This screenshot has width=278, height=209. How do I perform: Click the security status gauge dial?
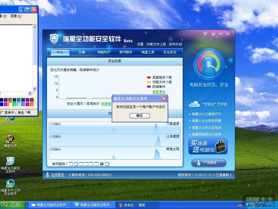point(209,64)
